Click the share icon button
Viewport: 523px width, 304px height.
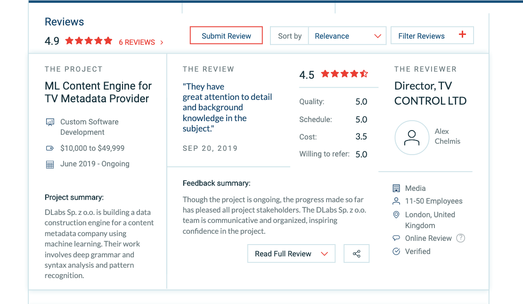click(x=357, y=254)
